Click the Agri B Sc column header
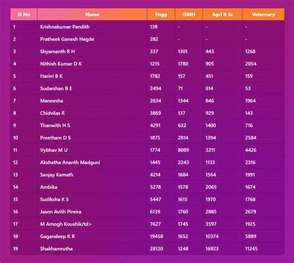The width and height of the screenshot is (294, 263). click(x=223, y=14)
